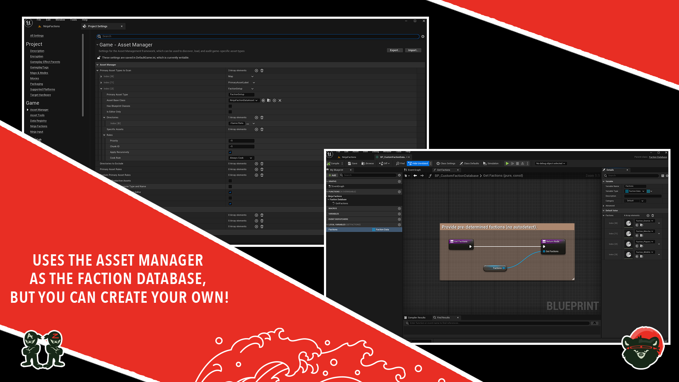Check the Is Editor Only checkbox
679x382 pixels.
coord(230,112)
